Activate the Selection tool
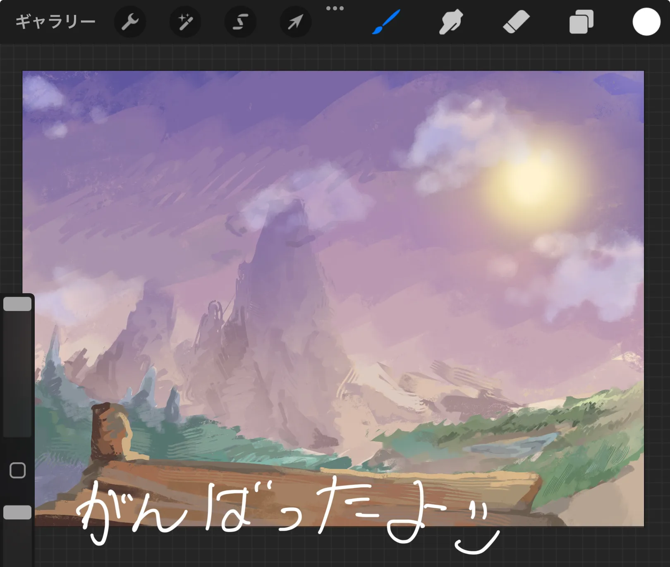This screenshot has height=567, width=670. click(x=240, y=22)
